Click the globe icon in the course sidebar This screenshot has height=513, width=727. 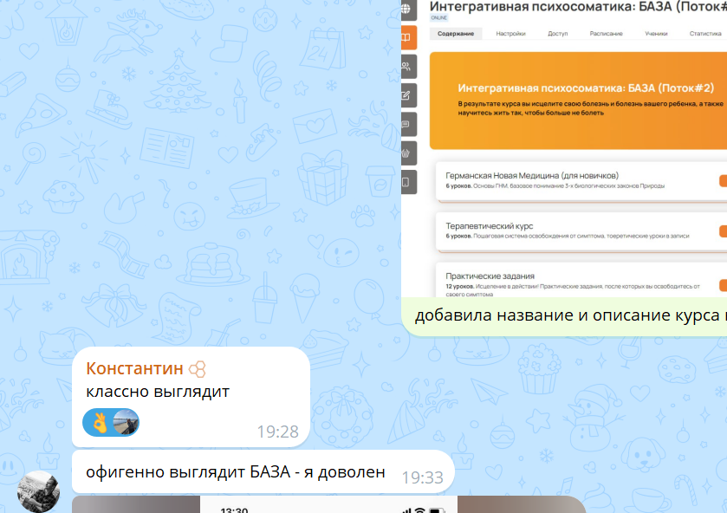(x=406, y=9)
